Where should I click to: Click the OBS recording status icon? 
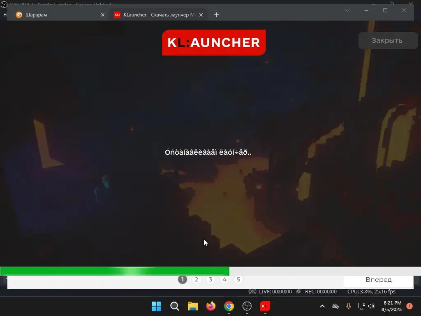click(x=298, y=292)
